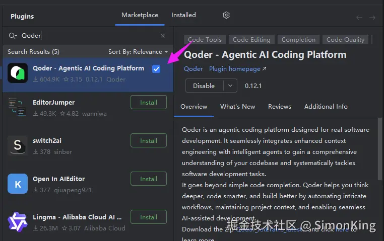Click the Lingma plugin logo icon
This screenshot has height=241, width=384.
click(x=17, y=222)
